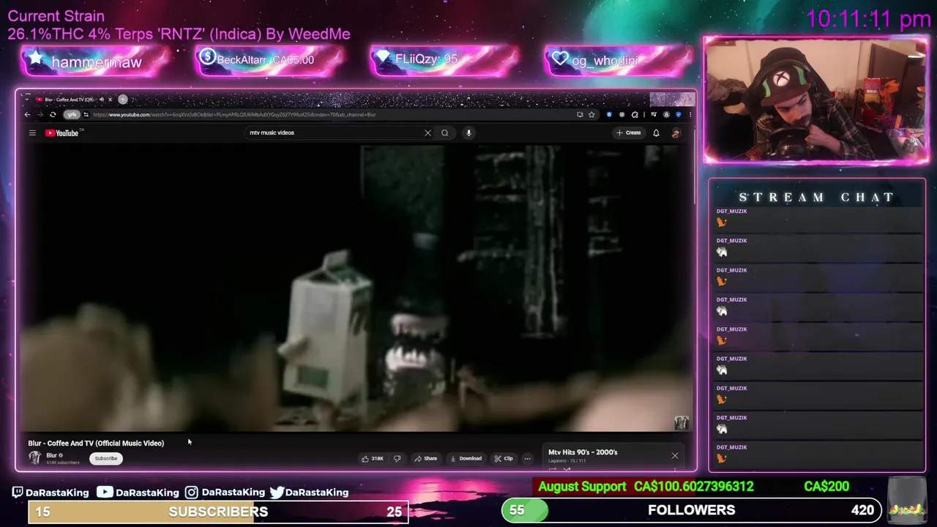Open the tab search dropdown arrow
937x527 pixels.
click(27, 100)
